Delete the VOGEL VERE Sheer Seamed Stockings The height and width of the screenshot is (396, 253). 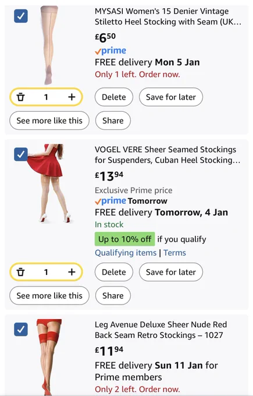(114, 272)
